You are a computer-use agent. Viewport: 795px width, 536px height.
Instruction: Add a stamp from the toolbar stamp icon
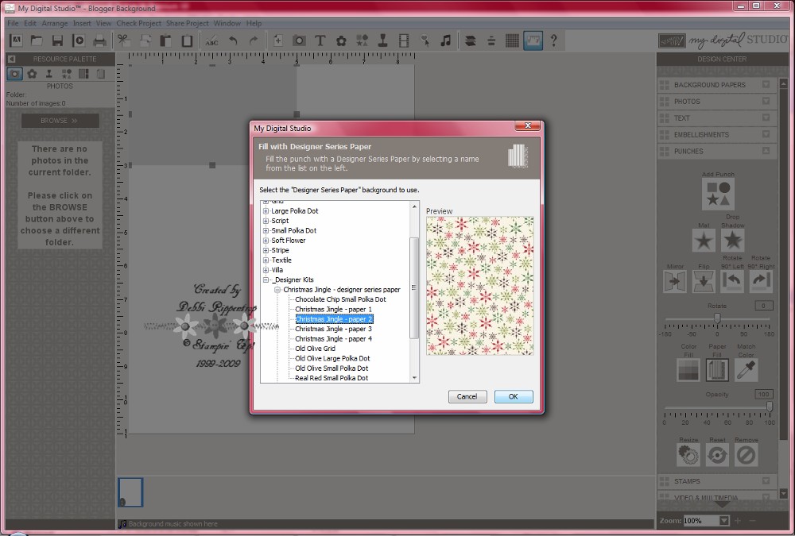[383, 41]
